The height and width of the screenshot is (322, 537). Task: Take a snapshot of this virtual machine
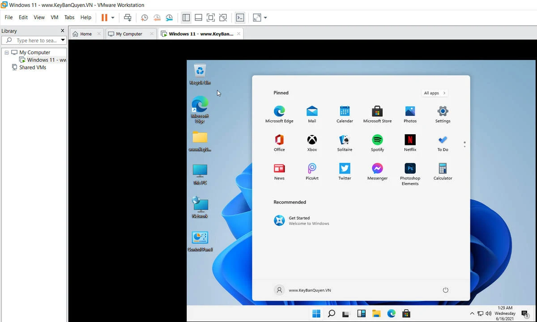[145, 17]
